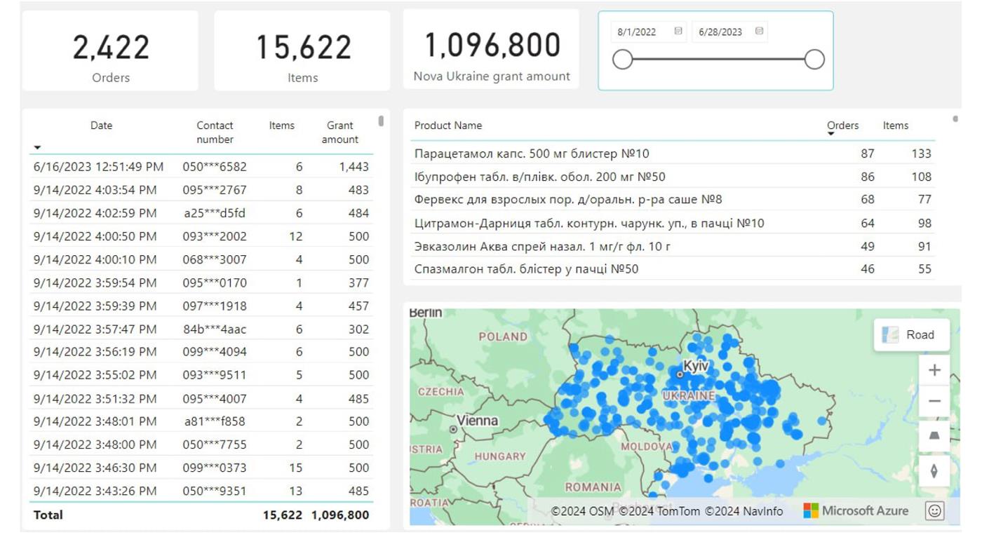Click the Date column sort arrow

click(38, 147)
